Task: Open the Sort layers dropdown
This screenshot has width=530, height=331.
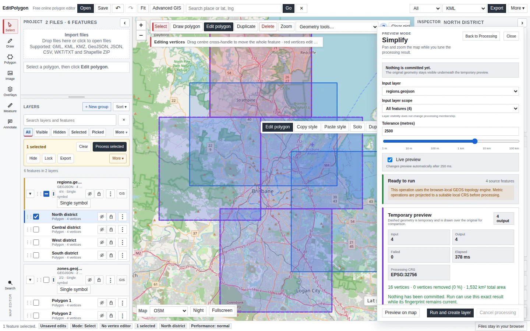Action: pyautogui.click(x=121, y=107)
